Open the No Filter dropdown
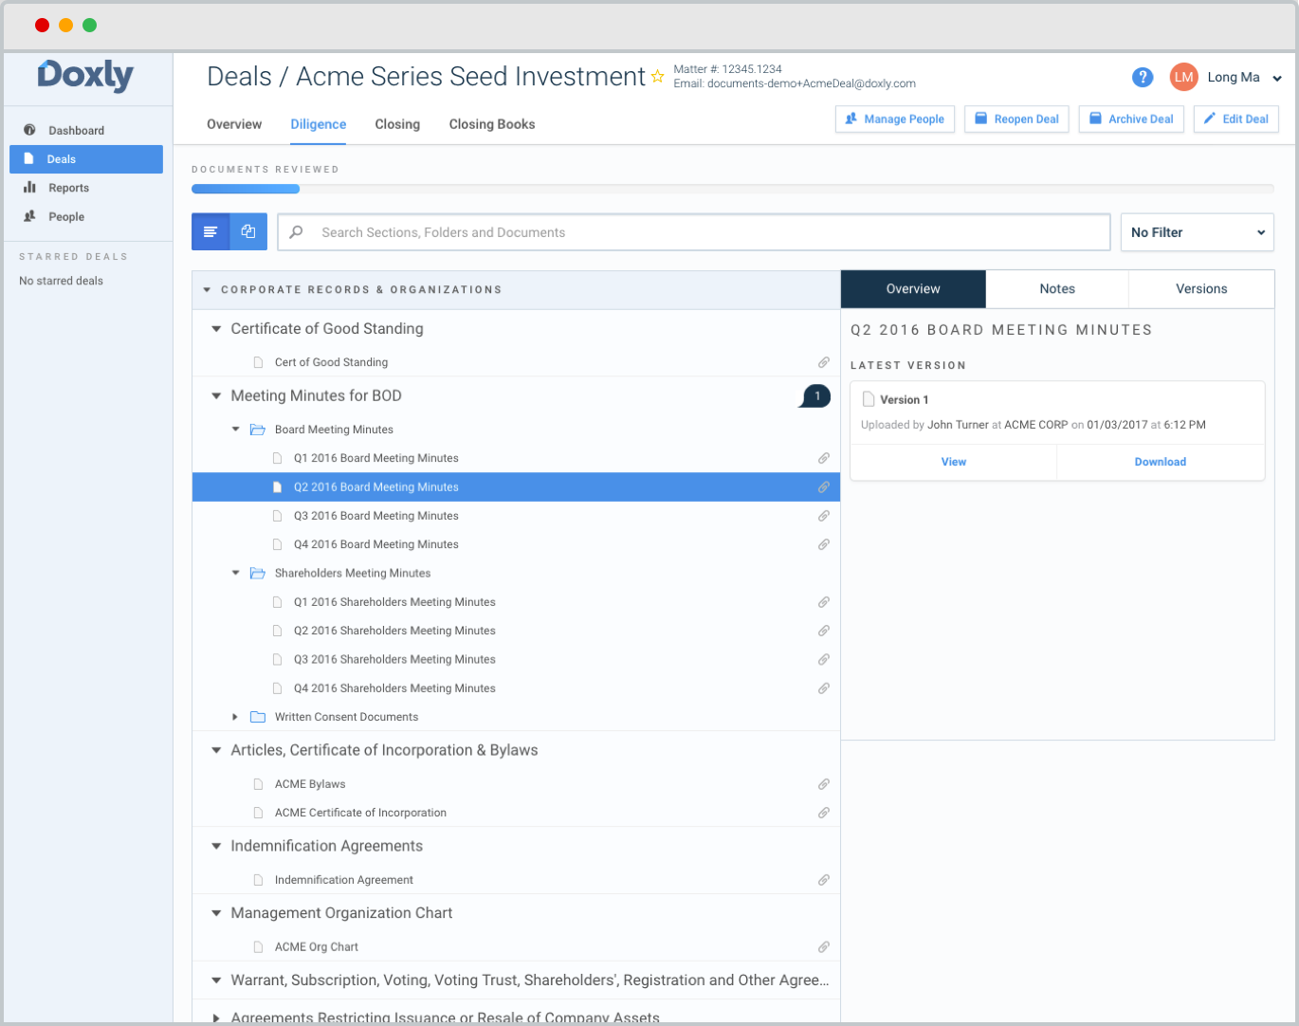Screen dimensions: 1299x1026 point(1197,232)
